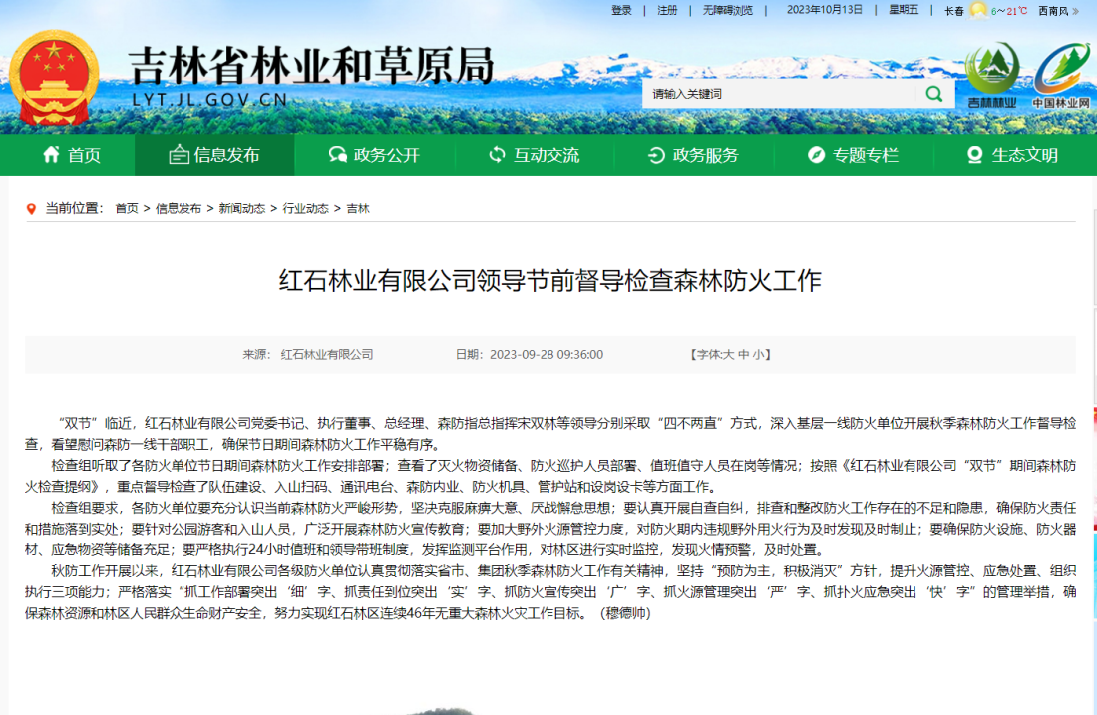This screenshot has height=715, width=1097.
Task: Click the search magnifier icon
Action: tap(934, 94)
